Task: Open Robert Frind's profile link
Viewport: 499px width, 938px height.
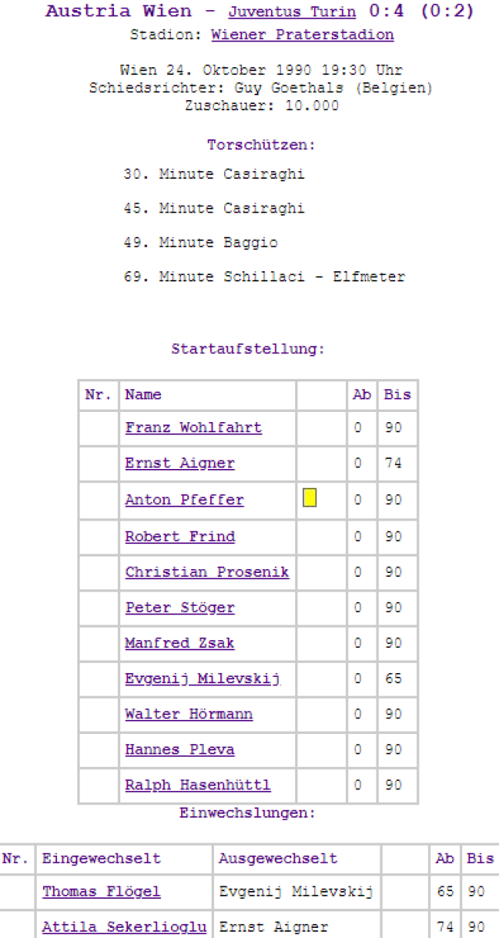Action: pos(180,537)
